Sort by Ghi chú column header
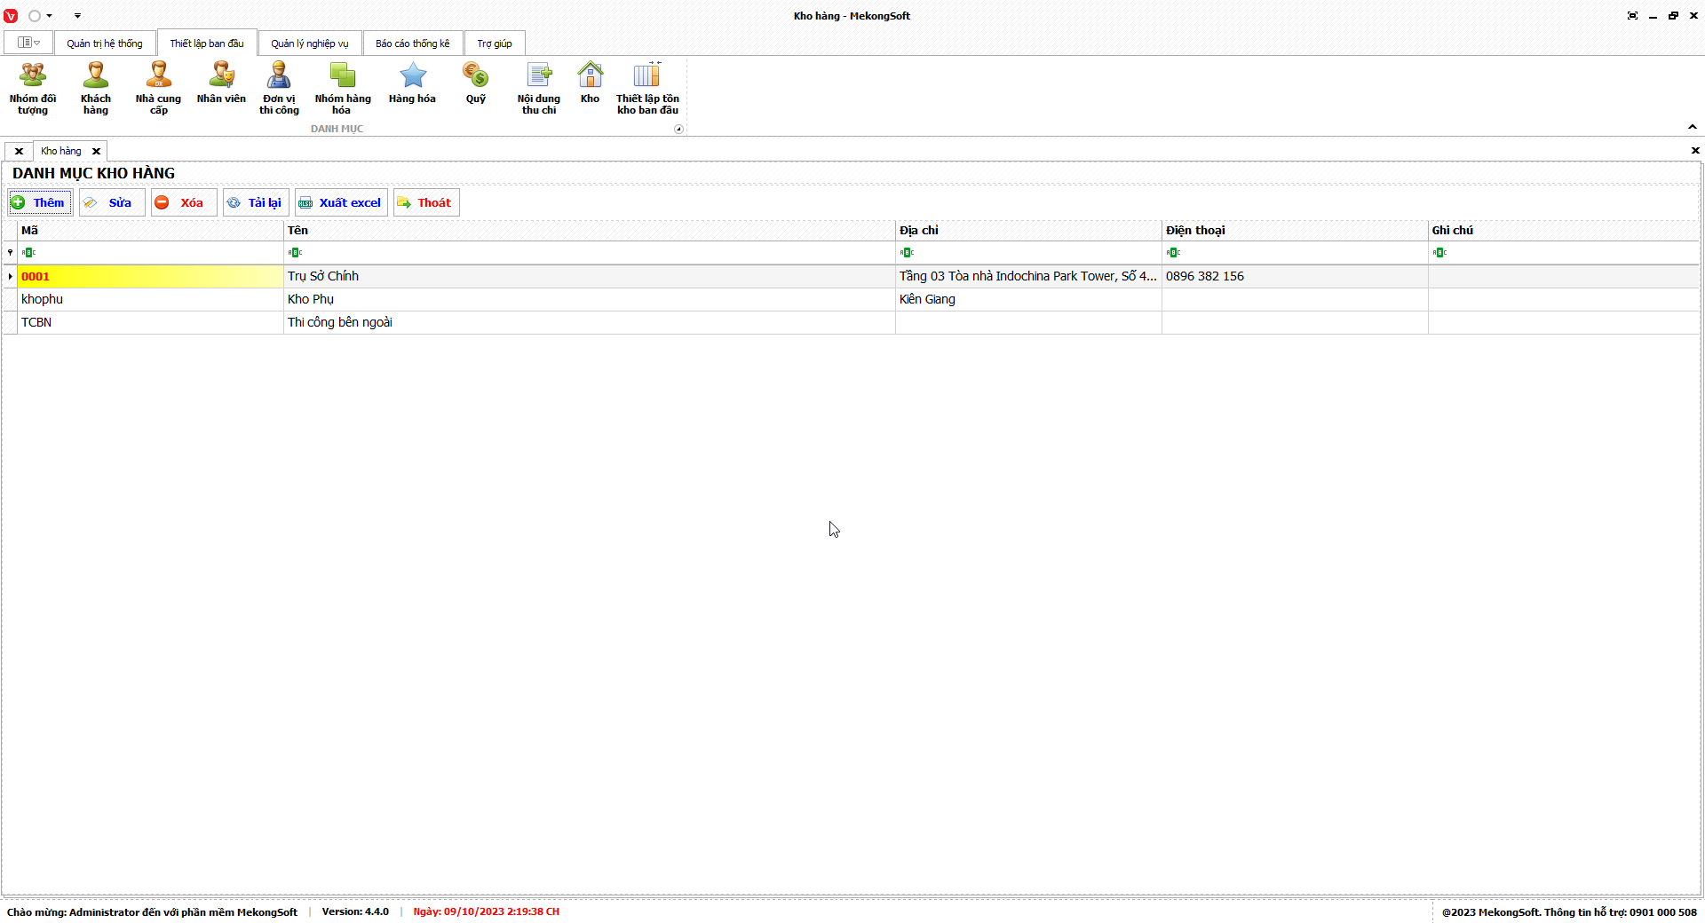1705x923 pixels. click(1564, 230)
